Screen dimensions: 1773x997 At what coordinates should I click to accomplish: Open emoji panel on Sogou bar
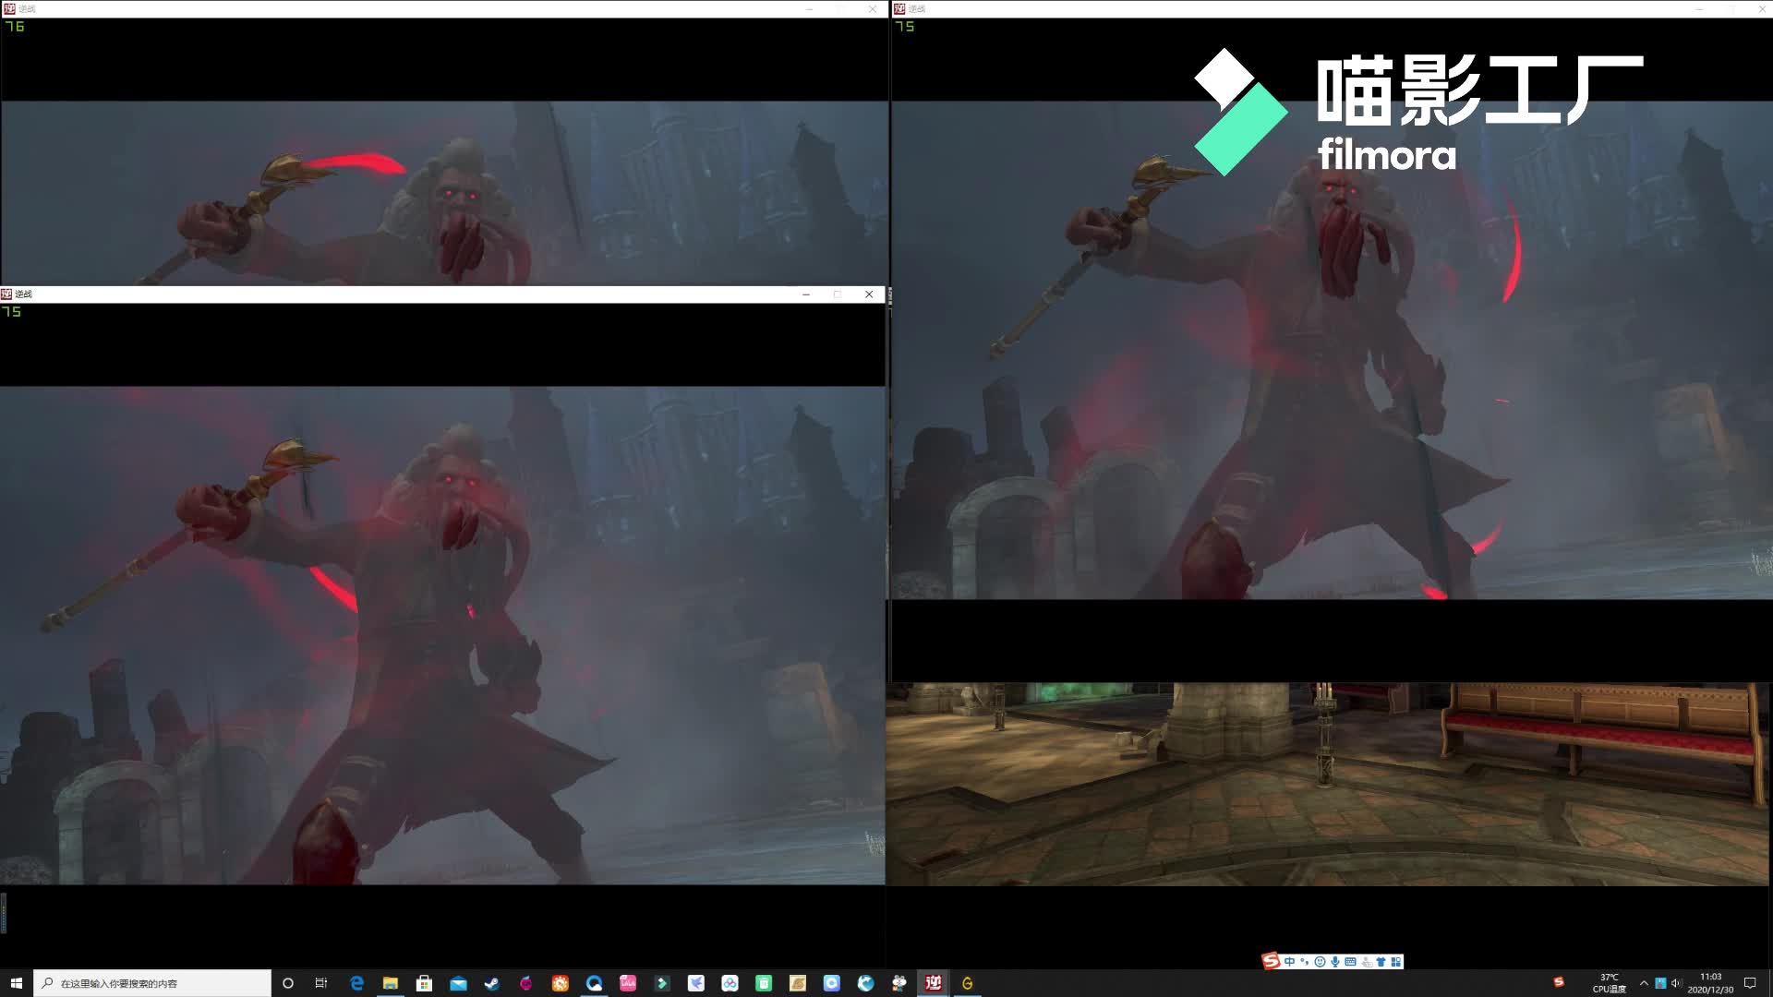[x=1321, y=962]
